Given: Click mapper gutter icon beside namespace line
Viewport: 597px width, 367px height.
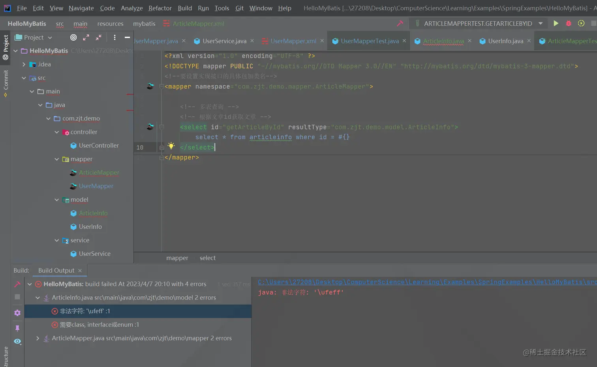Looking at the screenshot, I should tap(150, 86).
